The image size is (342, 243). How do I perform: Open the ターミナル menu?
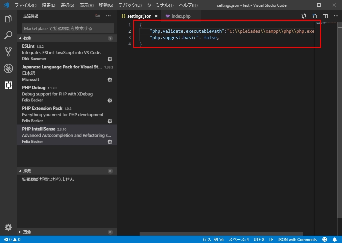pos(160,5)
